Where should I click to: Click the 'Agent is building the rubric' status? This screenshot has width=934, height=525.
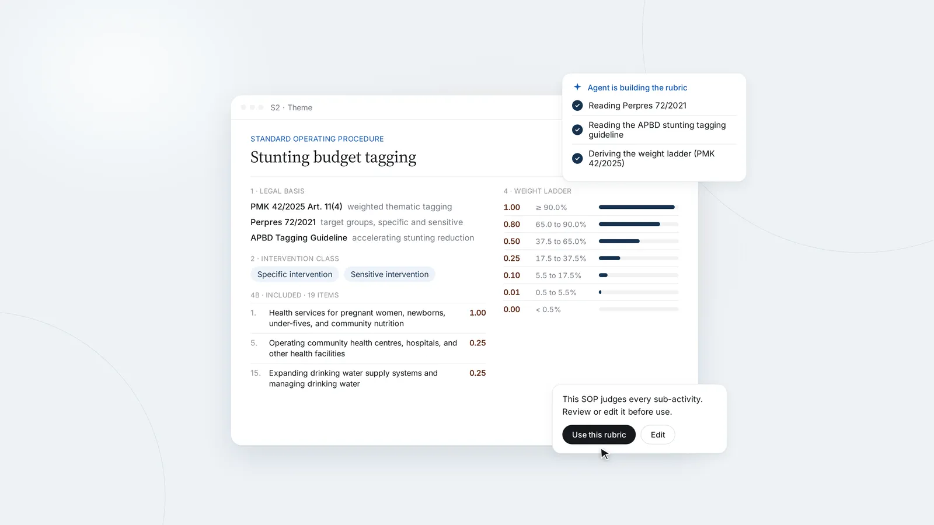[x=637, y=87]
